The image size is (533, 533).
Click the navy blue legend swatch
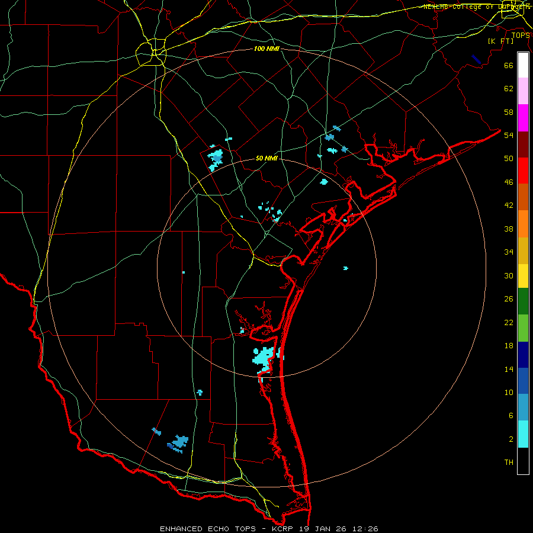[523, 355]
